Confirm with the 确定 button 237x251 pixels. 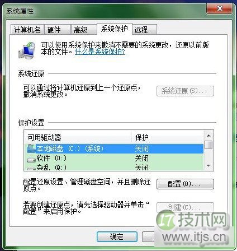point(117,237)
